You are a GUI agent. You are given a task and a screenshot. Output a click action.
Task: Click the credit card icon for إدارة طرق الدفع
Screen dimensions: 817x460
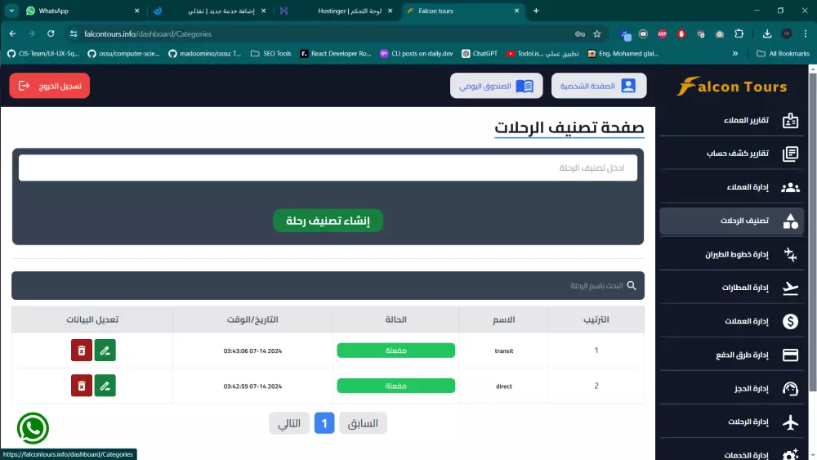point(790,355)
